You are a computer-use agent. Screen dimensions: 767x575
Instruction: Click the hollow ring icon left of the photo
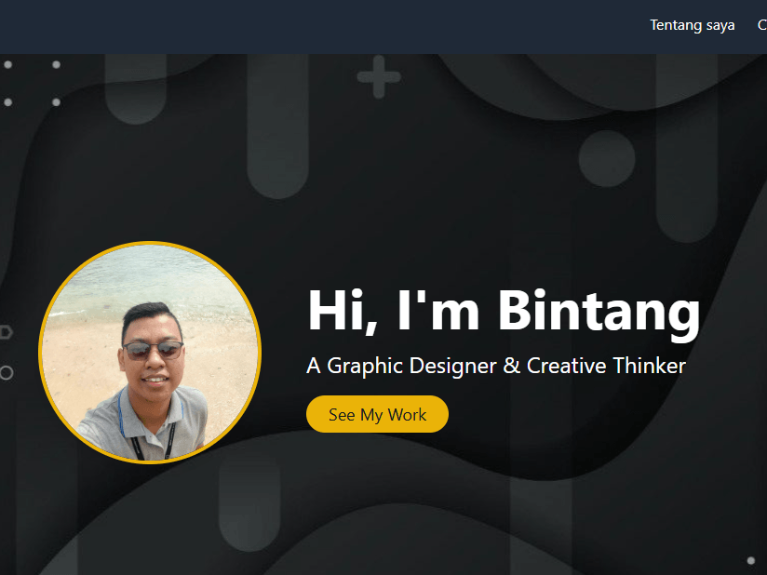(6, 372)
